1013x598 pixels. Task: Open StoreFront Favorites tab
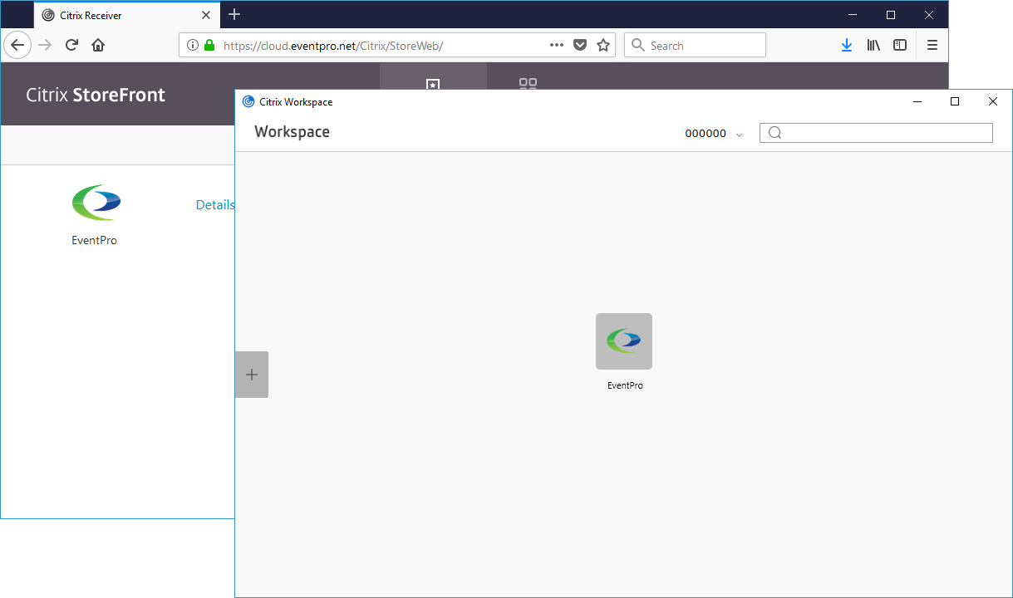(433, 76)
